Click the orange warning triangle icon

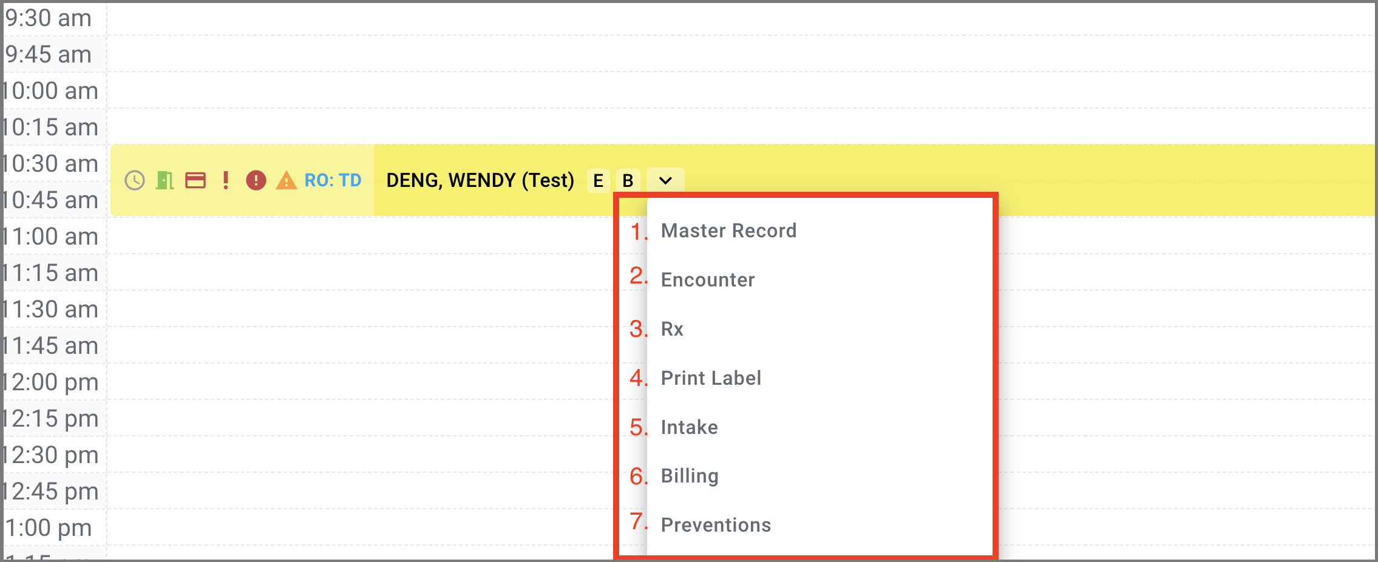coord(287,180)
